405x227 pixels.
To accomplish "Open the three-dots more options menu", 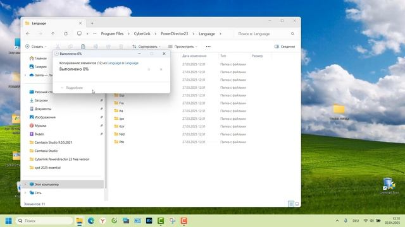I will coord(208,47).
